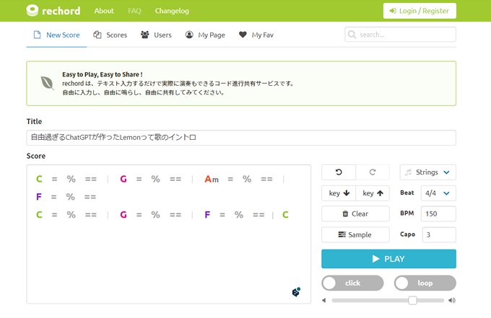This screenshot has height=318, width=491.
Task: Click the final C chord in the score
Action: (285, 215)
